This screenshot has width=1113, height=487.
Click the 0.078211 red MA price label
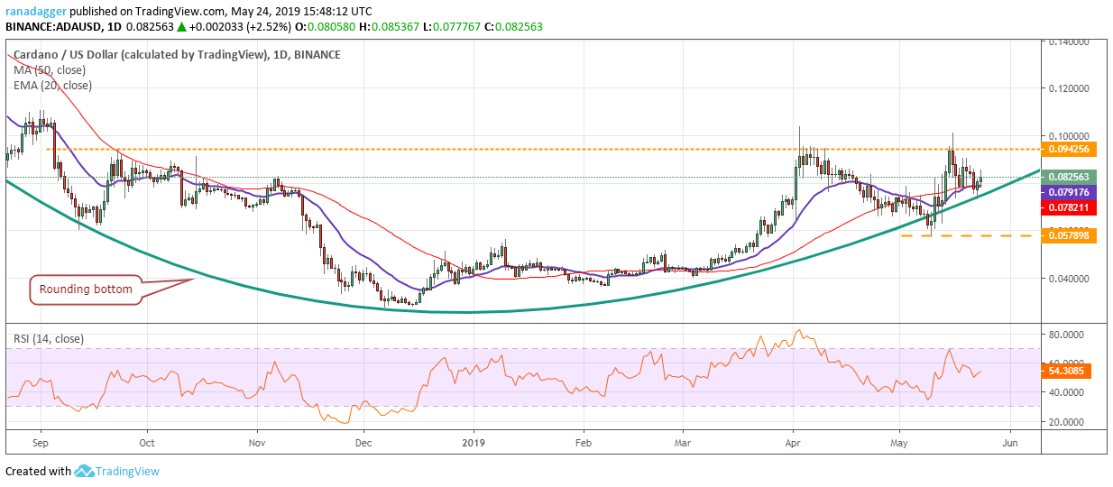(x=1069, y=207)
